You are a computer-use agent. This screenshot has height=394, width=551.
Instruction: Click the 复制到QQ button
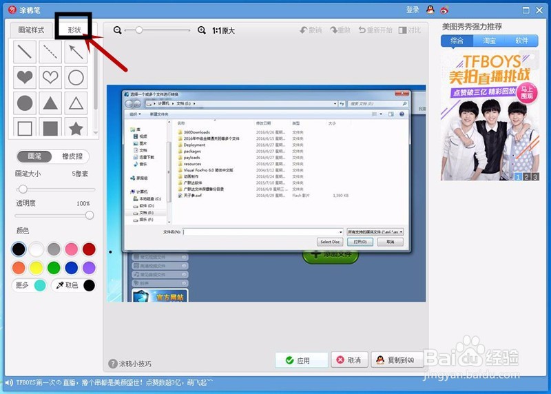tap(397, 360)
